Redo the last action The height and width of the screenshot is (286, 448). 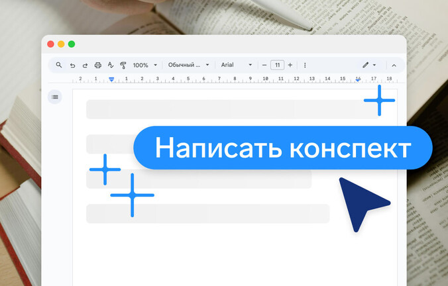pyautogui.click(x=85, y=66)
